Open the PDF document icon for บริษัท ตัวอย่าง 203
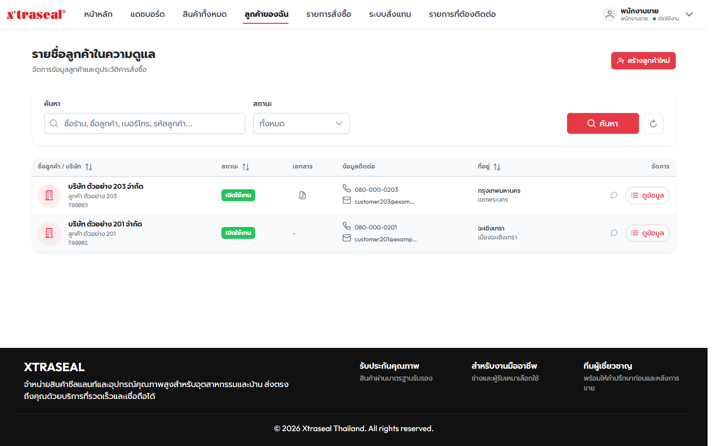715x446 pixels. pyautogui.click(x=302, y=195)
